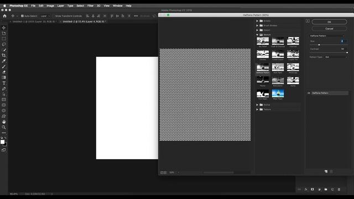354x199 pixels.
Task: Select the Eraser tool
Action: (x=4, y=72)
